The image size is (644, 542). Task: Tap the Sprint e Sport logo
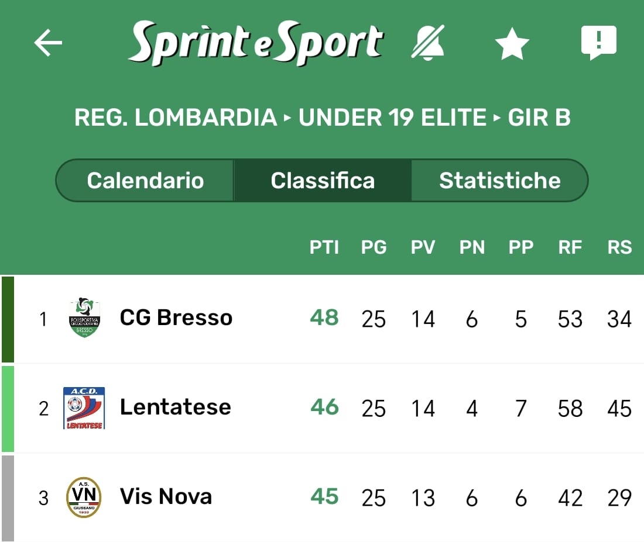256,43
